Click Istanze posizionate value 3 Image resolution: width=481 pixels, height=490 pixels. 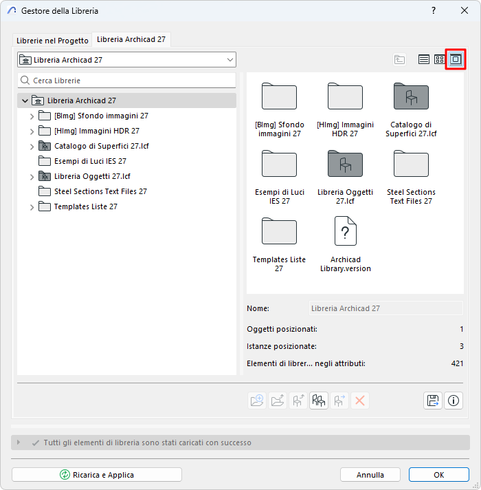(461, 346)
